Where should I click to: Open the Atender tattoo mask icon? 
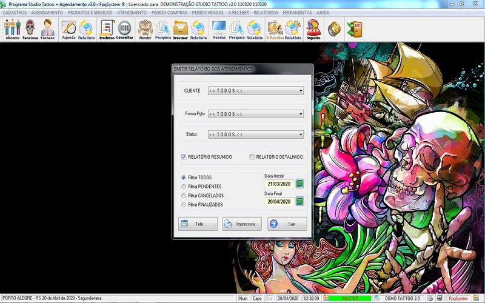(x=145, y=29)
